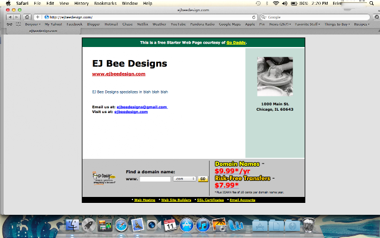Open the Google search engine dropdown arrow

click(x=264, y=17)
